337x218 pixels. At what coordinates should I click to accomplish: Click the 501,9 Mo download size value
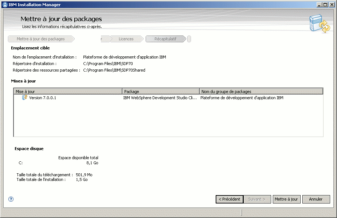pos(84,175)
